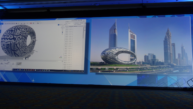Tick the checkbox on the last visible object row
The height and width of the screenshot is (109, 193).
point(66,68)
